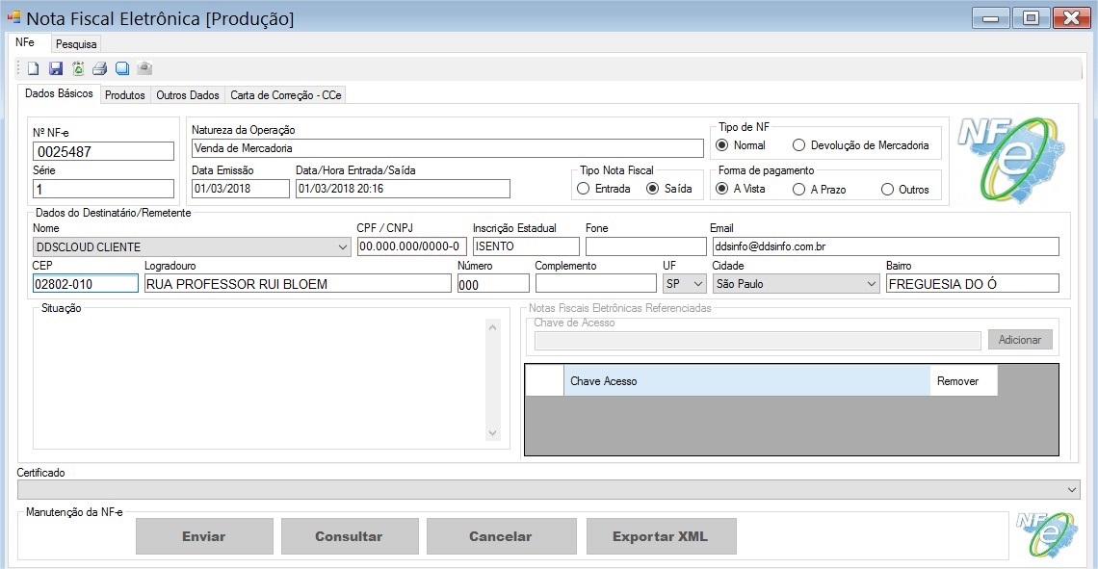This screenshot has height=569, width=1098.
Task: Click the app icon in title bar
Action: (x=13, y=16)
